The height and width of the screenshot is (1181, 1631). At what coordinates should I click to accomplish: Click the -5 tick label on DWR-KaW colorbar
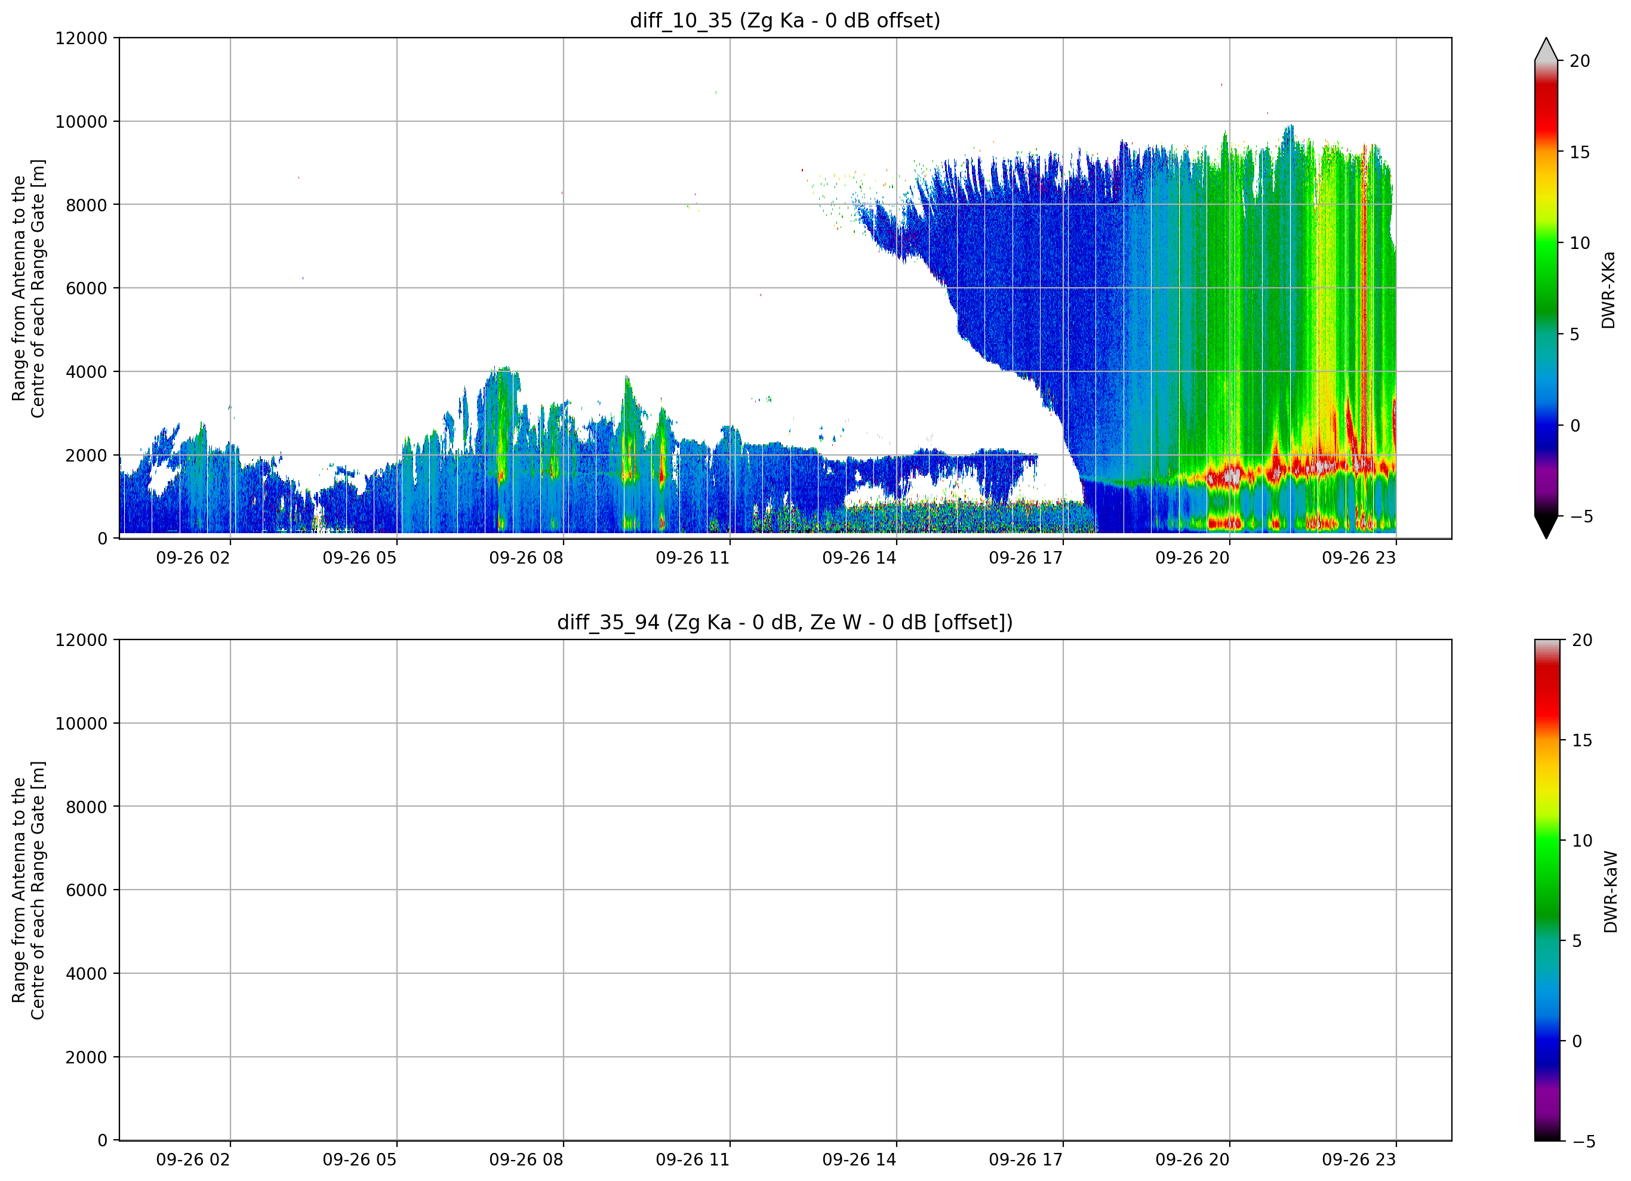pos(1583,1142)
